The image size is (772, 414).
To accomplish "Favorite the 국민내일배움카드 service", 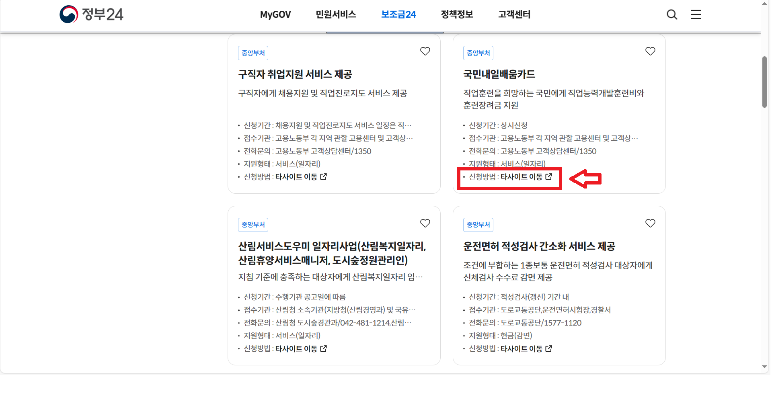I will coord(650,51).
